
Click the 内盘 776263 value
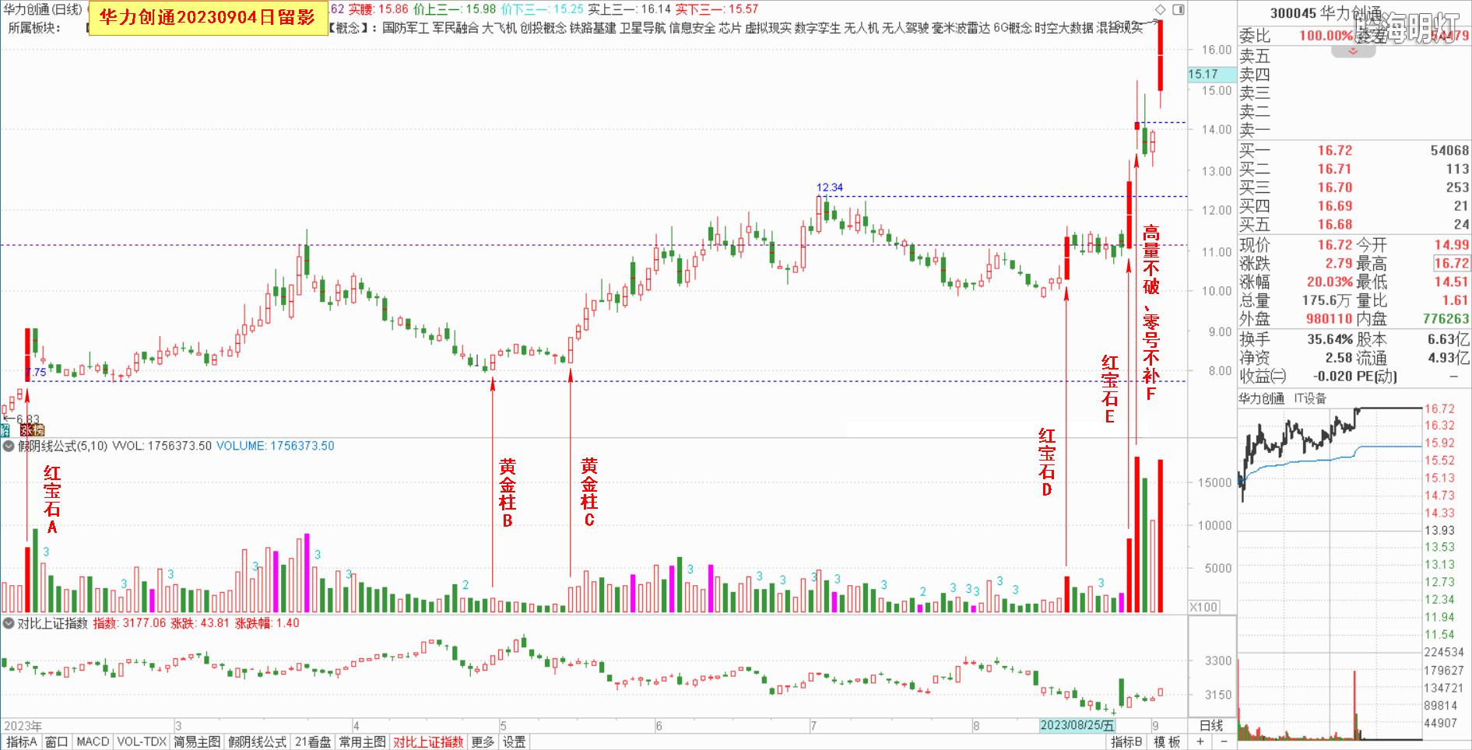click(x=1446, y=319)
